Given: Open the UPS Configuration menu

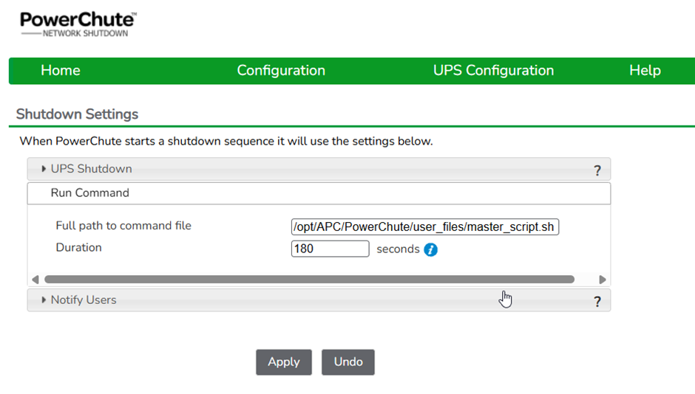Looking at the screenshot, I should 493,70.
